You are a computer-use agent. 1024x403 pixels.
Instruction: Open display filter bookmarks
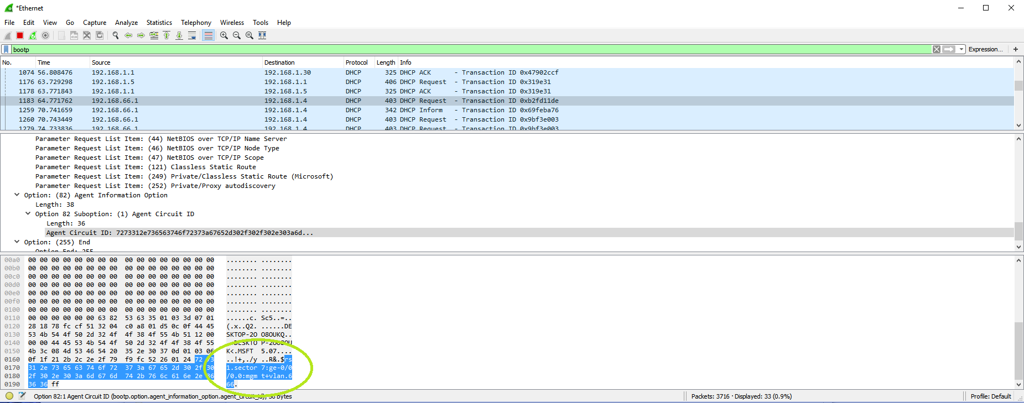(x=6, y=49)
